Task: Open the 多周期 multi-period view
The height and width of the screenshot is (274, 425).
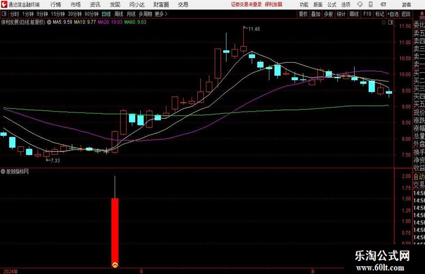Action: pyautogui.click(x=145, y=14)
